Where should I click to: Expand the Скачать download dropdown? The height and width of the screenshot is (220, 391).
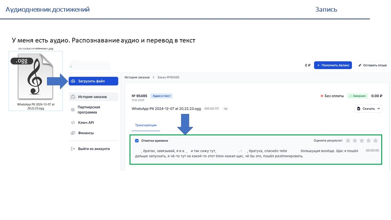pos(369,109)
